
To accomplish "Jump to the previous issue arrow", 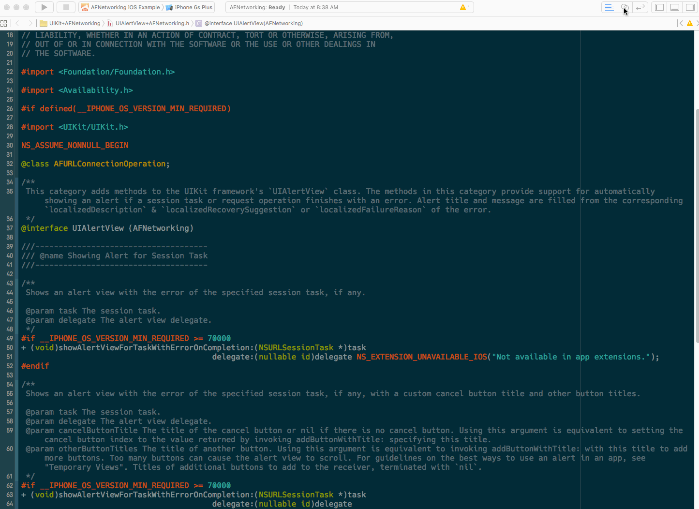I will [680, 23].
